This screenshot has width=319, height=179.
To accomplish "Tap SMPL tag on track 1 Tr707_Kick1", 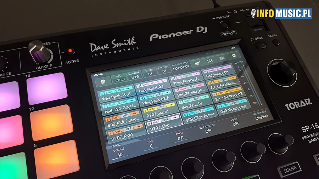I will (x=118, y=132).
